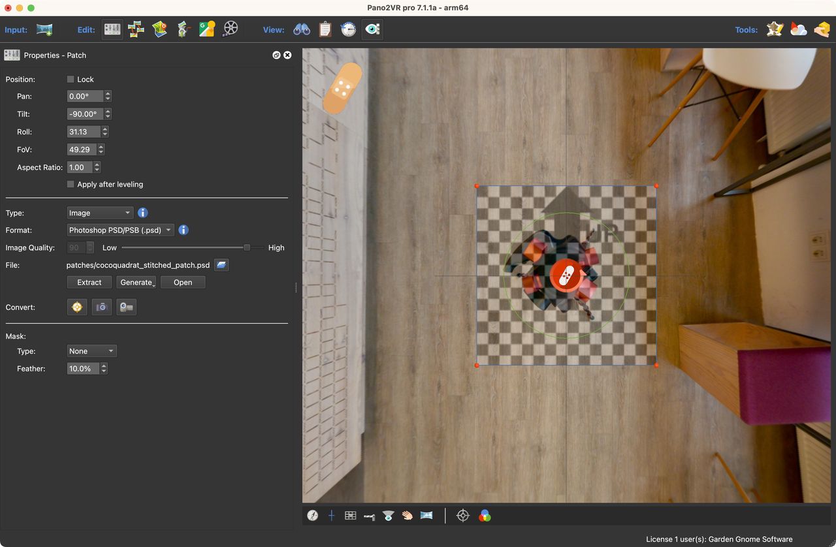This screenshot has height=547, width=836.
Task: Expand the patch Type dropdown
Action: pos(100,213)
